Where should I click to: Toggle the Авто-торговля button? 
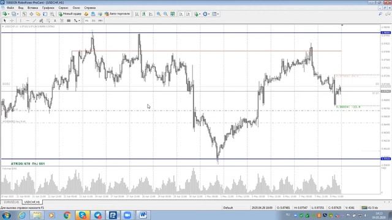click(x=117, y=14)
